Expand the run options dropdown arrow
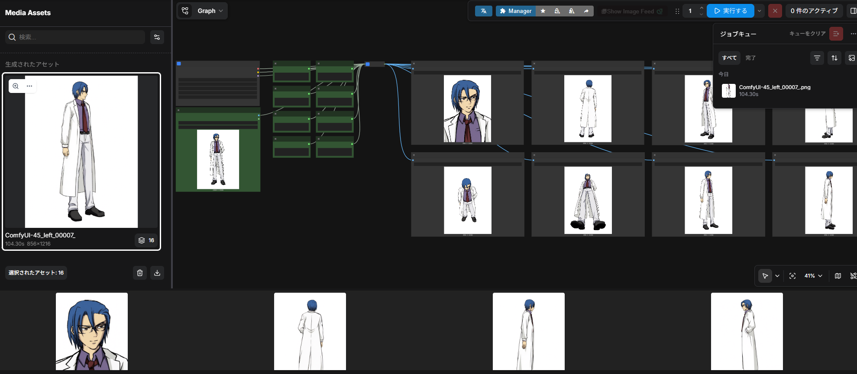The image size is (857, 374). [x=759, y=11]
